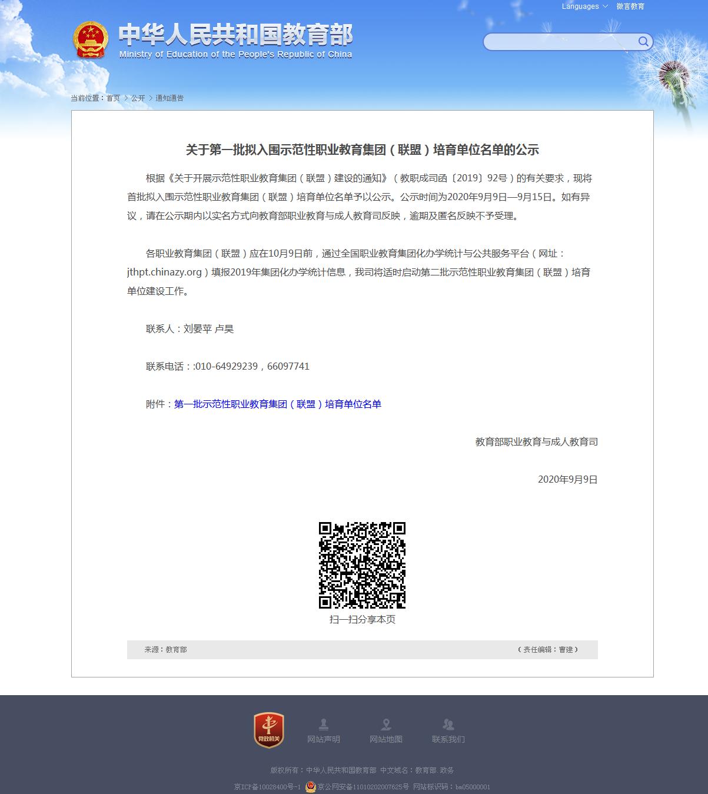708x794 pixels.
Task: Click the 网站声明 text label
Action: (323, 739)
